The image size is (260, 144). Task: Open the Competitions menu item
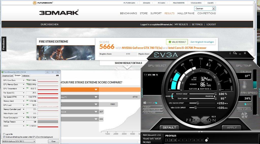click(207, 13)
